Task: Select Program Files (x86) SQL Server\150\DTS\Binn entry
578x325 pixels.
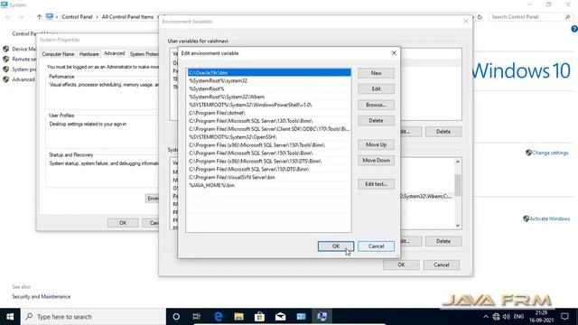Action: click(269, 161)
